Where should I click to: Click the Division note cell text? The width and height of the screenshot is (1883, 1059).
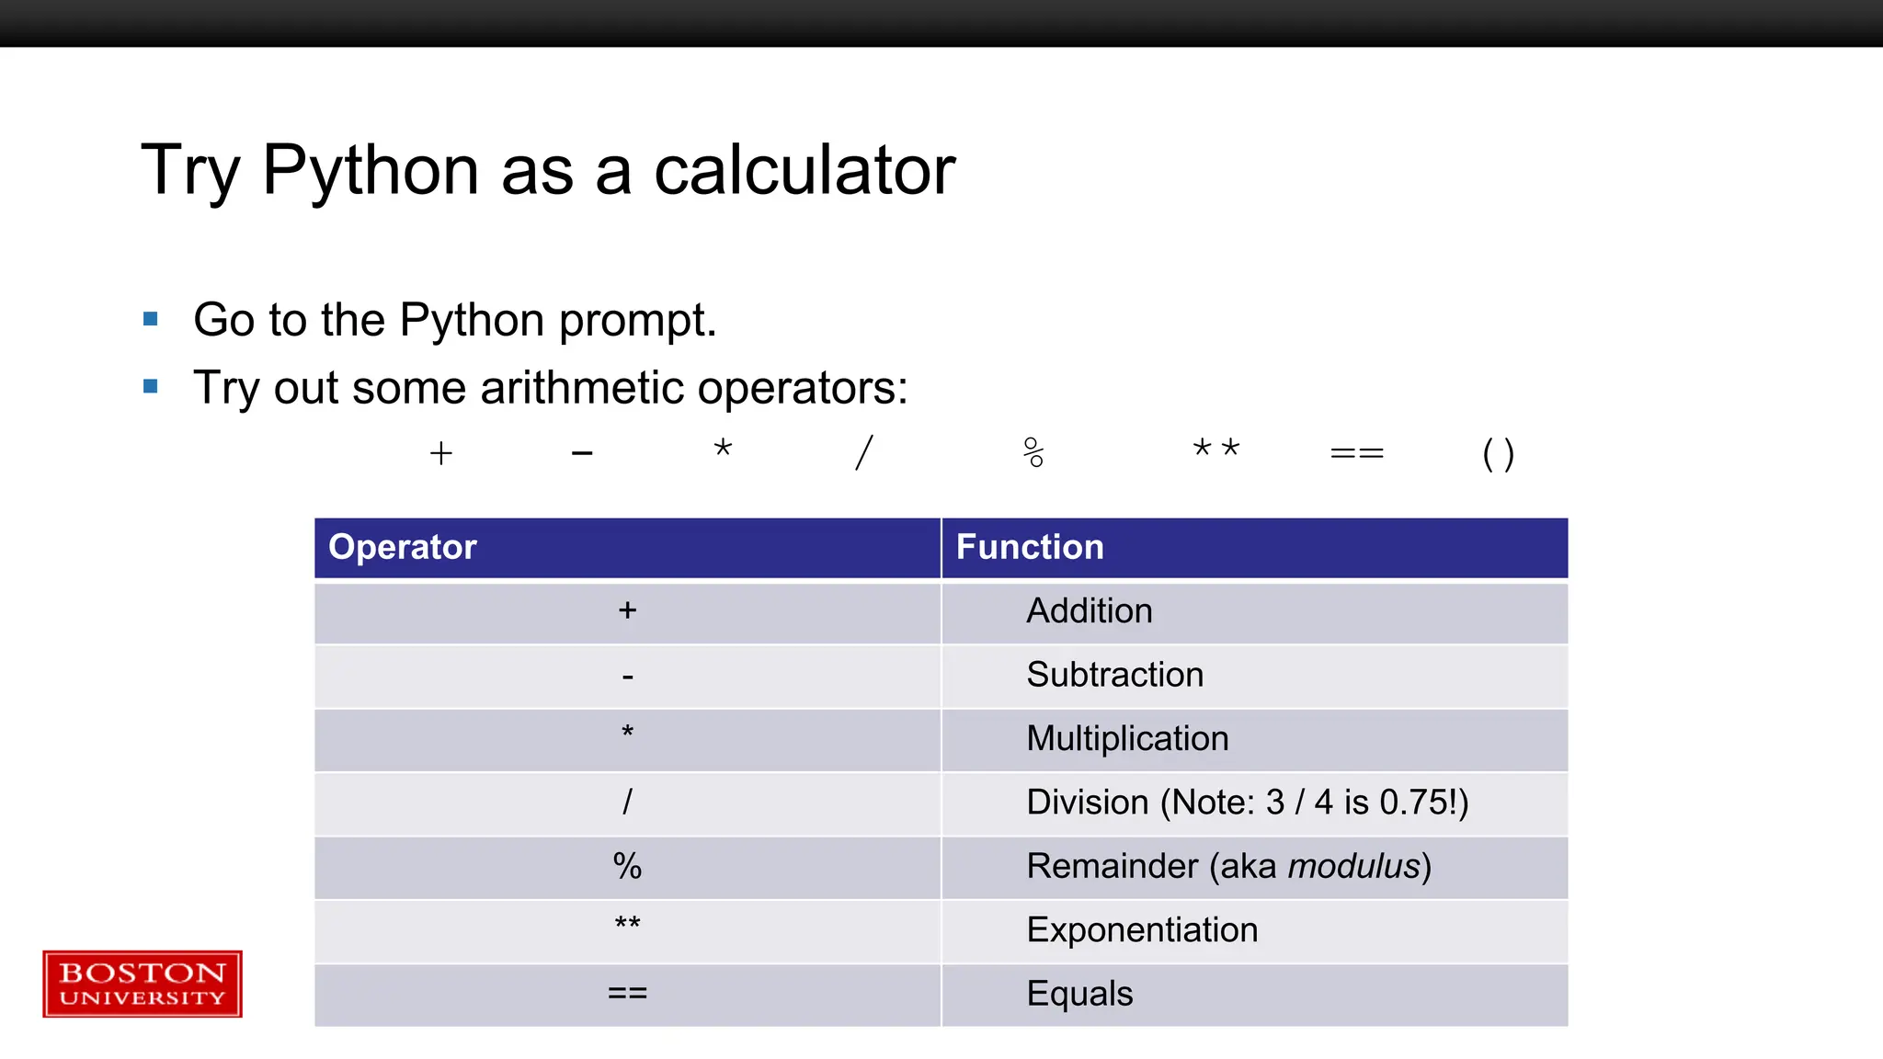click(x=1247, y=803)
